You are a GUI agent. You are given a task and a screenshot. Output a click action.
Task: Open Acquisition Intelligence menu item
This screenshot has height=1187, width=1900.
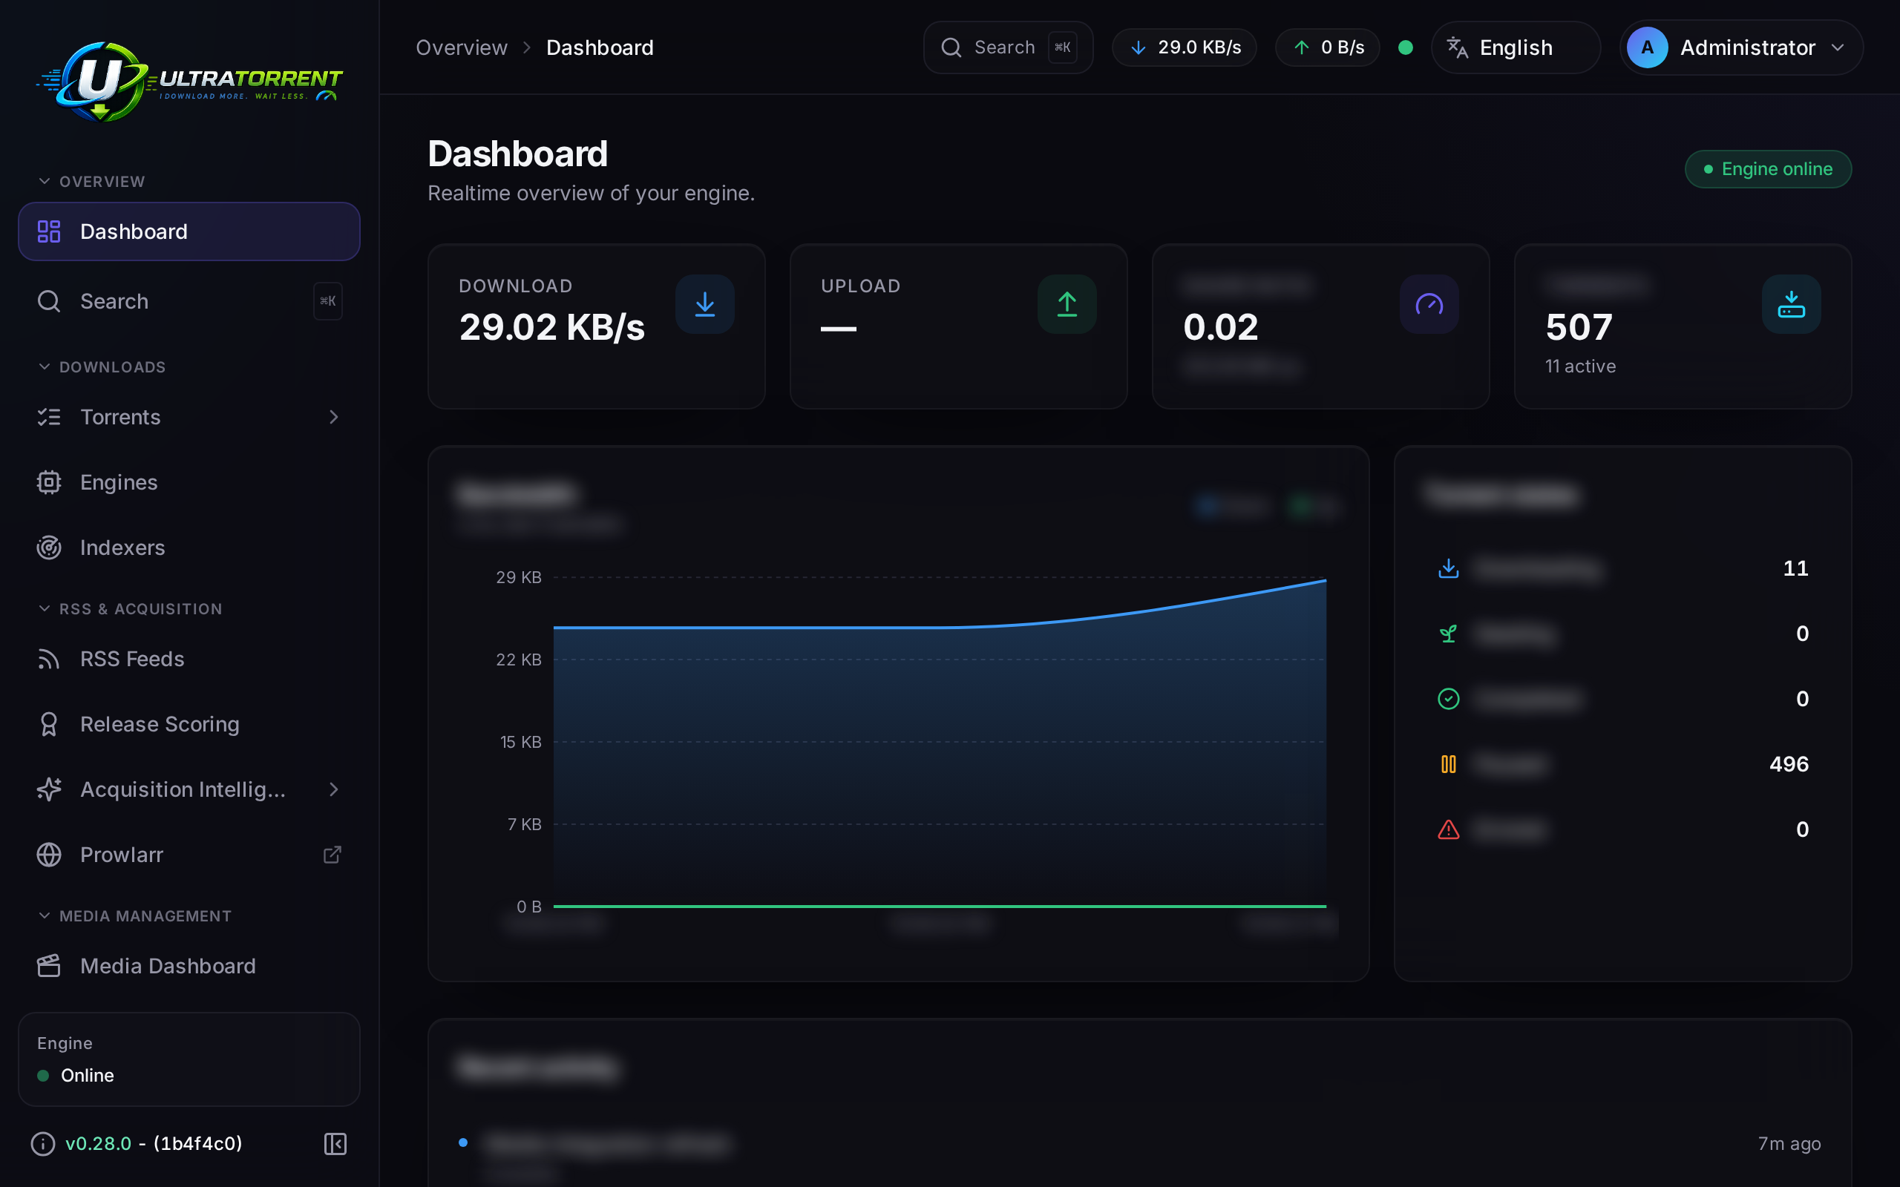click(189, 789)
